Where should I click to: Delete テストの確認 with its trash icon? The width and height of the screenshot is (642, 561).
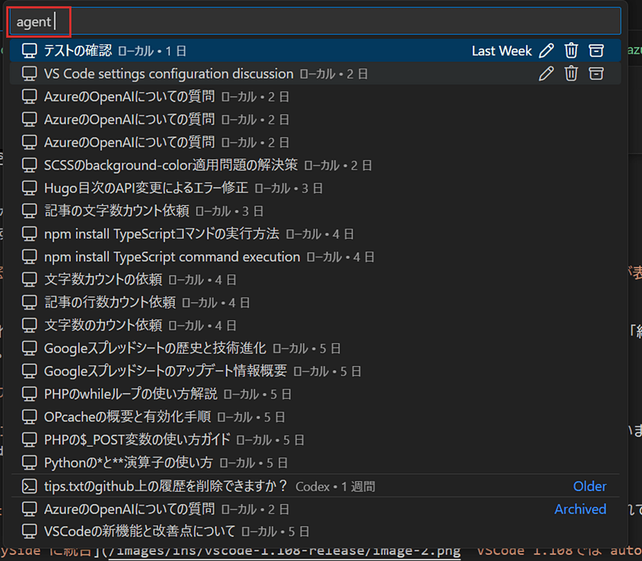coord(571,50)
